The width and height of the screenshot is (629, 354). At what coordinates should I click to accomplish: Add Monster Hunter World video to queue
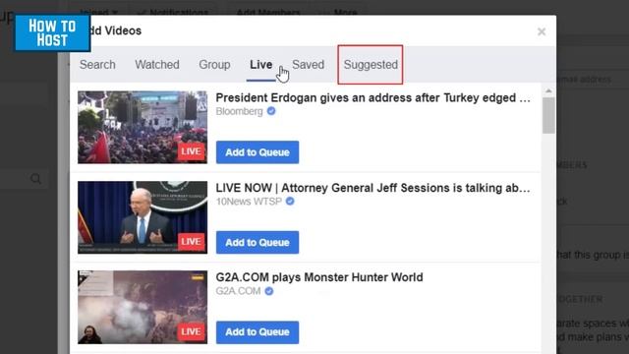pos(257,332)
